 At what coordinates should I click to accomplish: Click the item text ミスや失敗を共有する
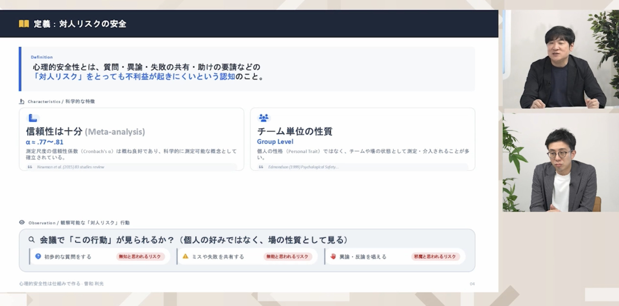[218, 257]
